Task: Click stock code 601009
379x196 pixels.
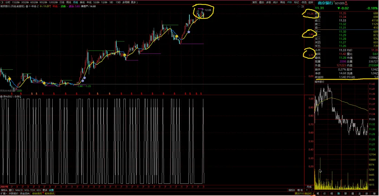Action: tap(339, 3)
